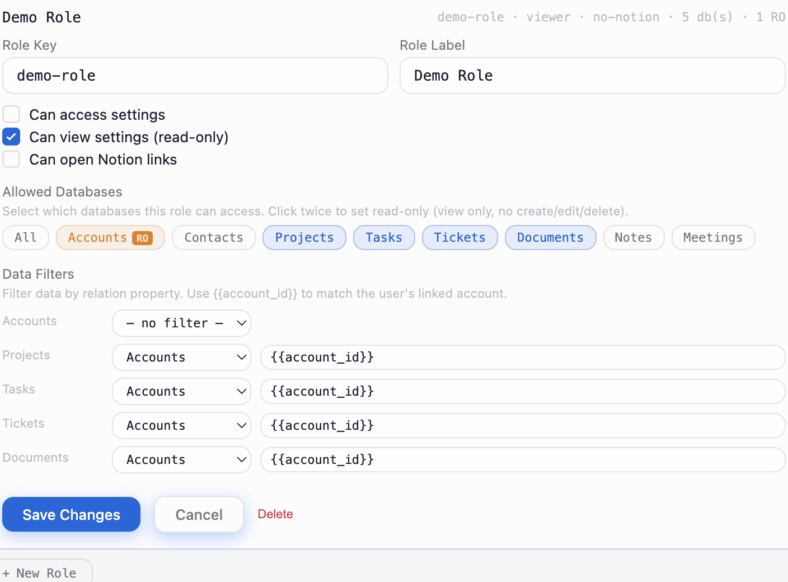Viewport: 788px width, 582px height.
Task: Toggle the Notes database pill
Action: (634, 237)
